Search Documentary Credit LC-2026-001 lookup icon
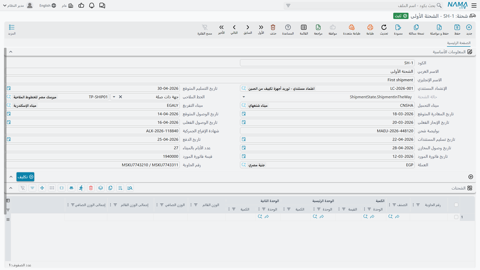 244,88
